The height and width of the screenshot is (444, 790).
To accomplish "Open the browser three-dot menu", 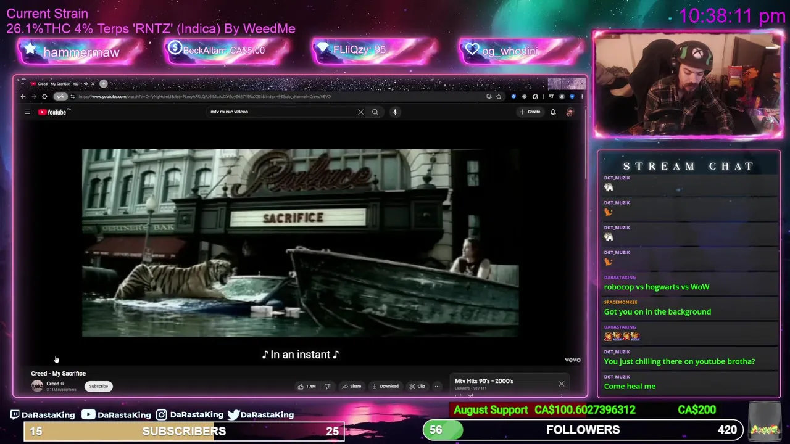I will coord(581,96).
